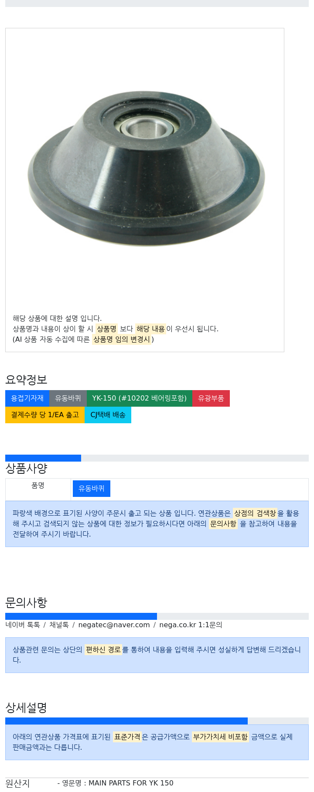Open the YK-150 (#10202 베어링포함) green tag
314x792 pixels.
coord(140,398)
